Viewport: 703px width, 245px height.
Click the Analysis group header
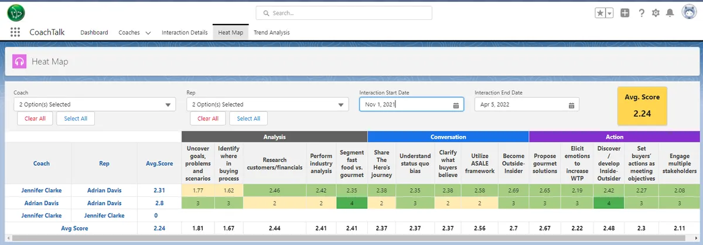click(275, 137)
